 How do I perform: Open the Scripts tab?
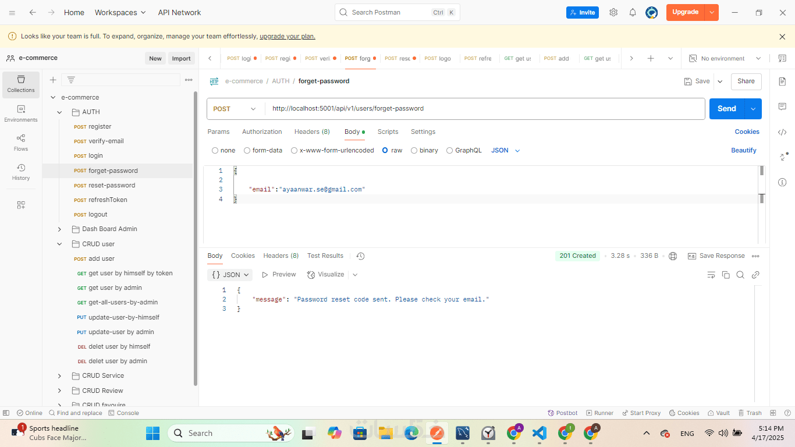(x=388, y=132)
